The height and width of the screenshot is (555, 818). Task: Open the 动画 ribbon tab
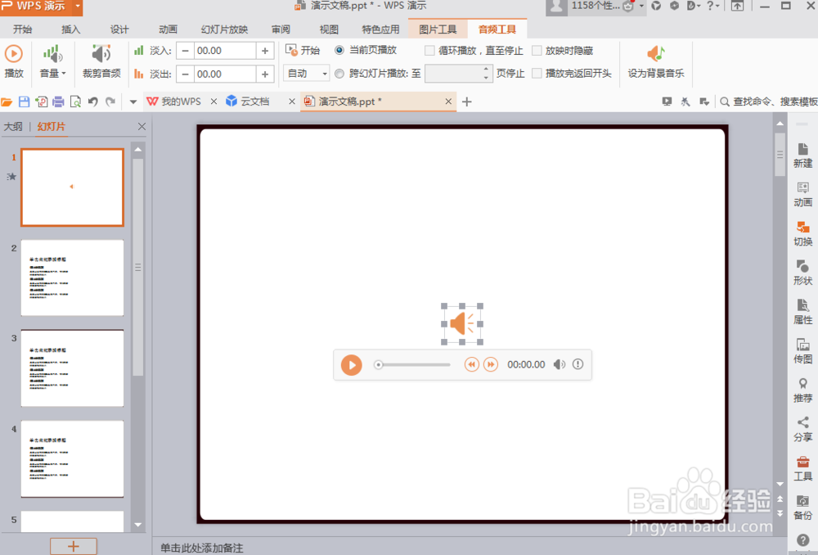[168, 29]
